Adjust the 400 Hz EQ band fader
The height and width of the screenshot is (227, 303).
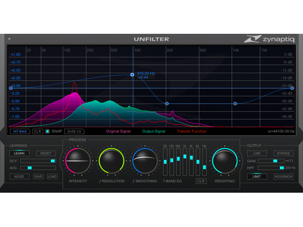coord(178,162)
